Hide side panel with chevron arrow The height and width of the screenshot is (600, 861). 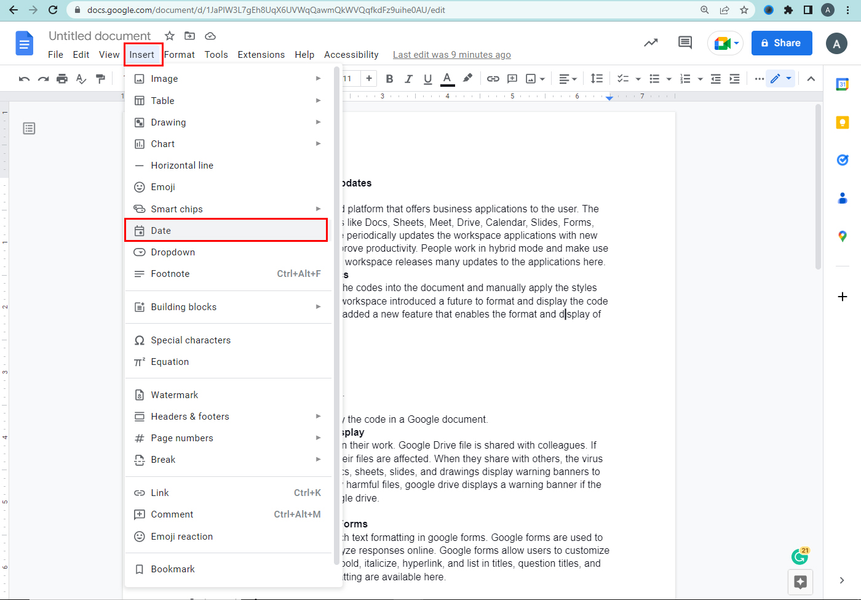[x=842, y=580]
